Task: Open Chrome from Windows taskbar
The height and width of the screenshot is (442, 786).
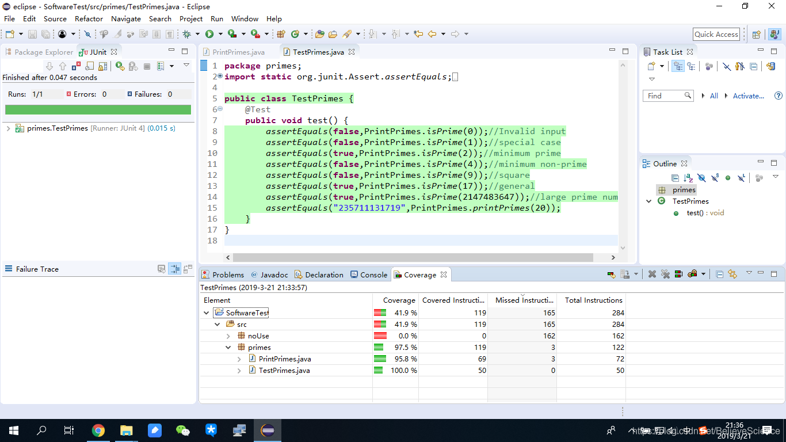Action: click(98, 430)
